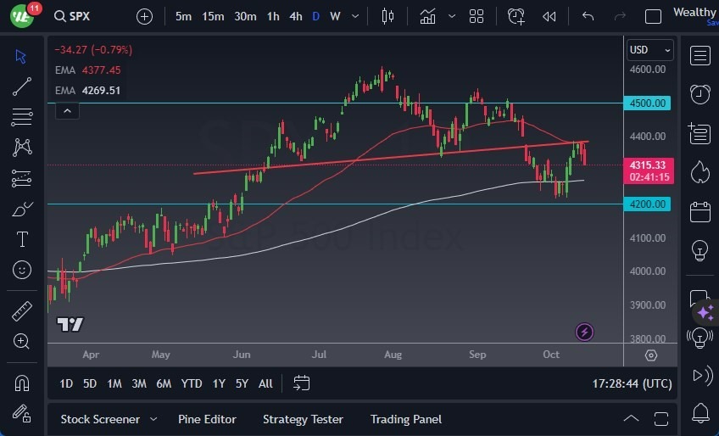Screen dimensions: 719x436
Task: Open the Pine Editor tab
Action: pos(207,420)
